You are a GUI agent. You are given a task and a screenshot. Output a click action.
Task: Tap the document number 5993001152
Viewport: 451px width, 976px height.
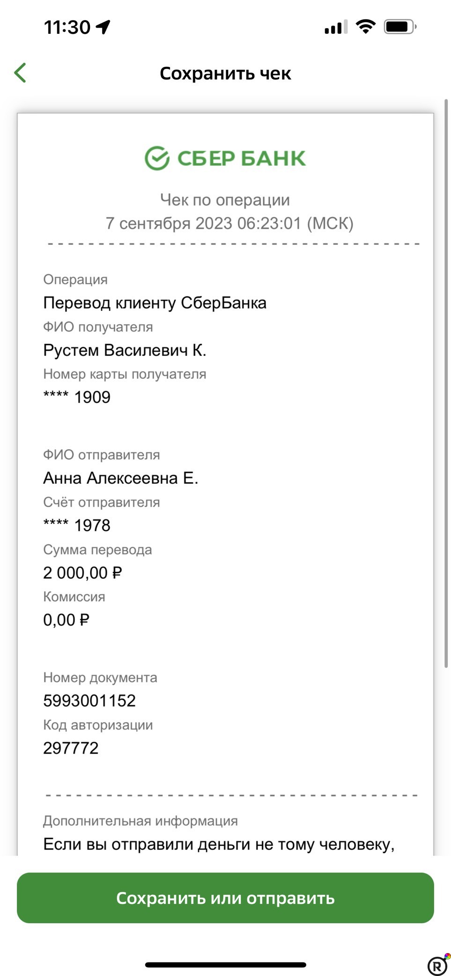point(89,700)
